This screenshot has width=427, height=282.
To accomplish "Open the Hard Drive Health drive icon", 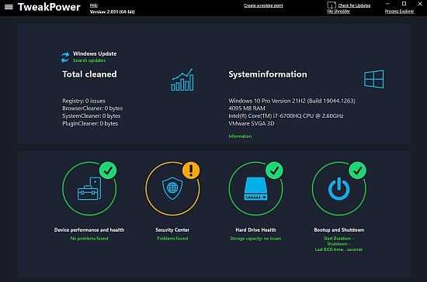I will pyautogui.click(x=255, y=189).
